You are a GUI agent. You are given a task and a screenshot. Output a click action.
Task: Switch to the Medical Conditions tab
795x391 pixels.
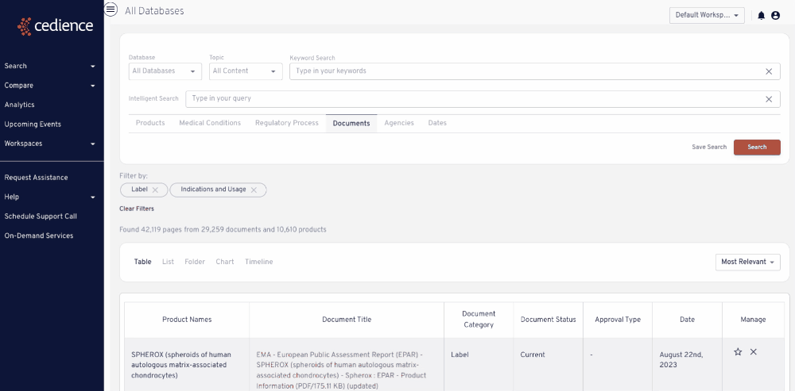(x=210, y=123)
